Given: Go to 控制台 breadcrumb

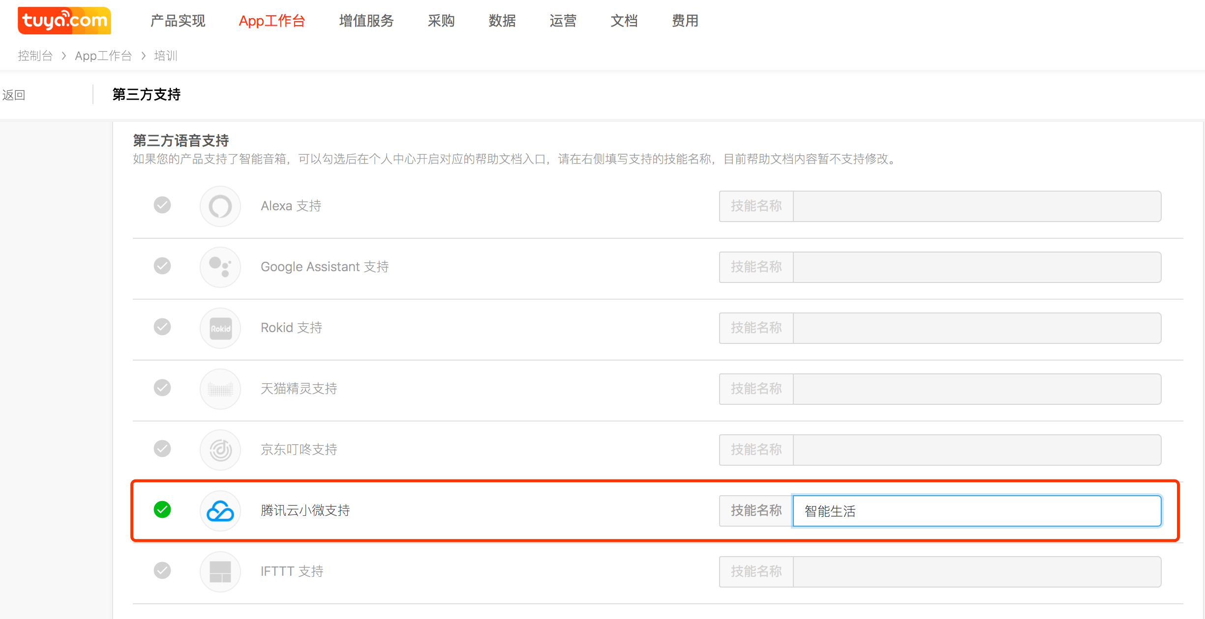Looking at the screenshot, I should tap(35, 56).
